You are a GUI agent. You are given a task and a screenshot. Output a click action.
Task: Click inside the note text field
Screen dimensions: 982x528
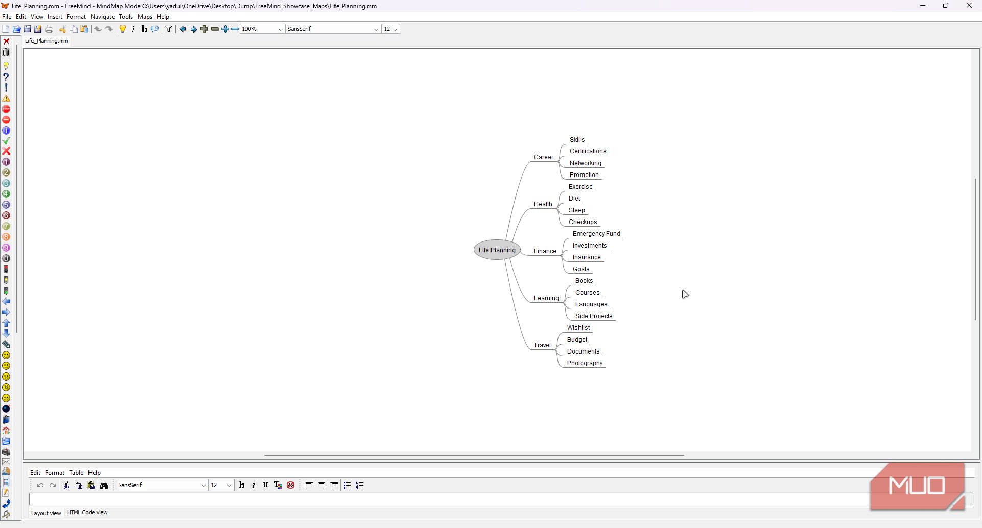click(x=501, y=499)
